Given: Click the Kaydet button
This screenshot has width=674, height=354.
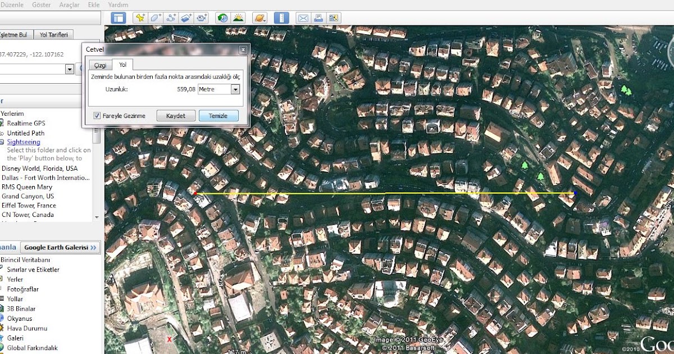Looking at the screenshot, I should (176, 116).
